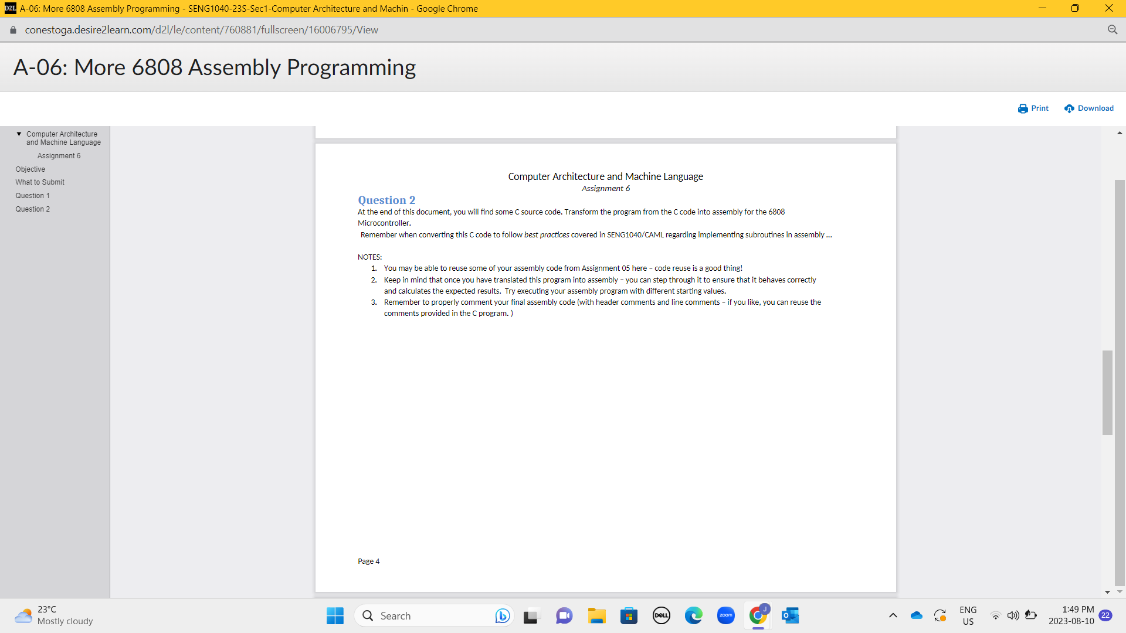The image size is (1126, 633).
Task: Open the ENG US language switcher
Action: (x=968, y=615)
